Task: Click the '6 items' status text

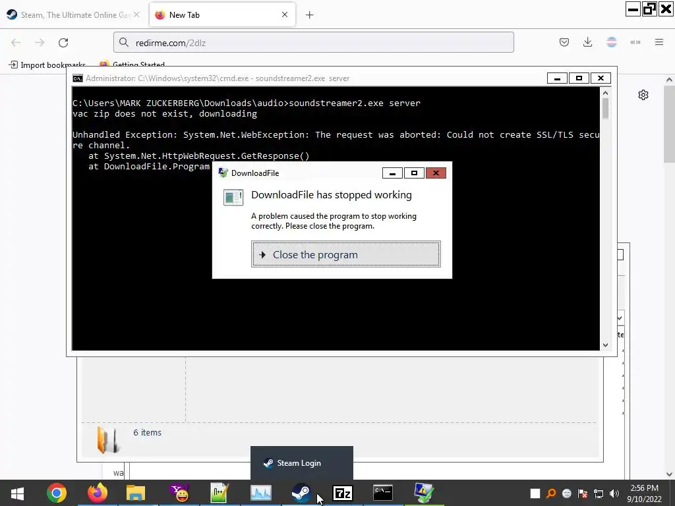Action: (147, 432)
